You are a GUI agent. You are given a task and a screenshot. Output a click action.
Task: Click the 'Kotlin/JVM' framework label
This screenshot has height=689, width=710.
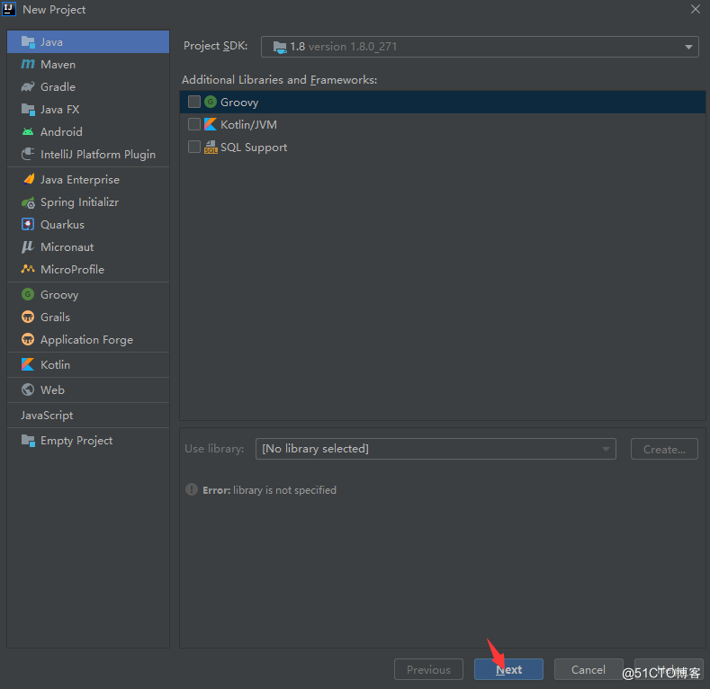(x=248, y=124)
